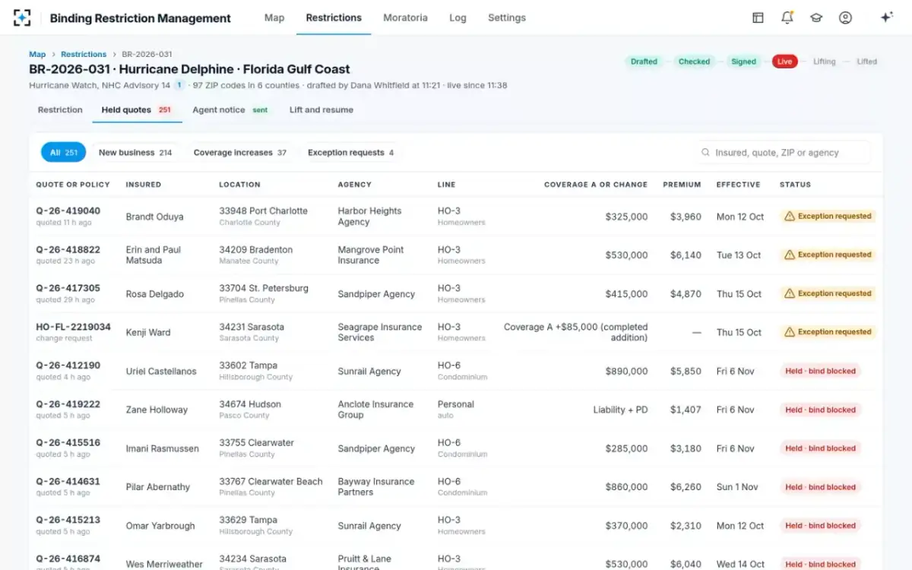Click insured name Pilar Abernathy
912x570 pixels.
(x=158, y=487)
